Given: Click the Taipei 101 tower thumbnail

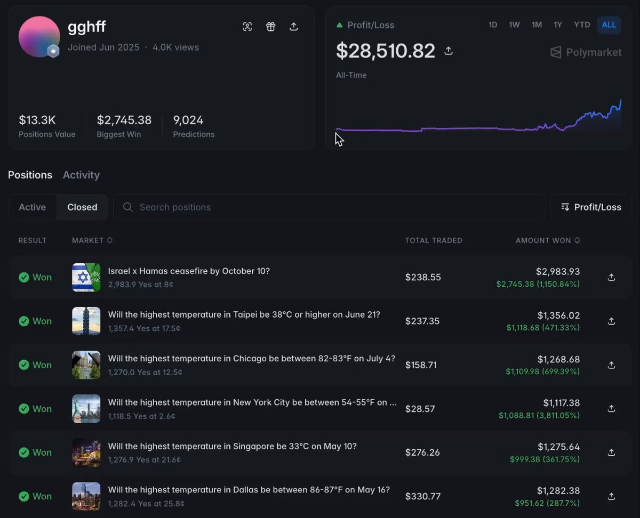Looking at the screenshot, I should coord(86,321).
